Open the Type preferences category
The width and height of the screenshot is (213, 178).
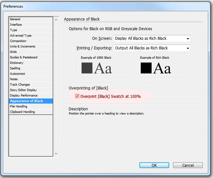31,30
